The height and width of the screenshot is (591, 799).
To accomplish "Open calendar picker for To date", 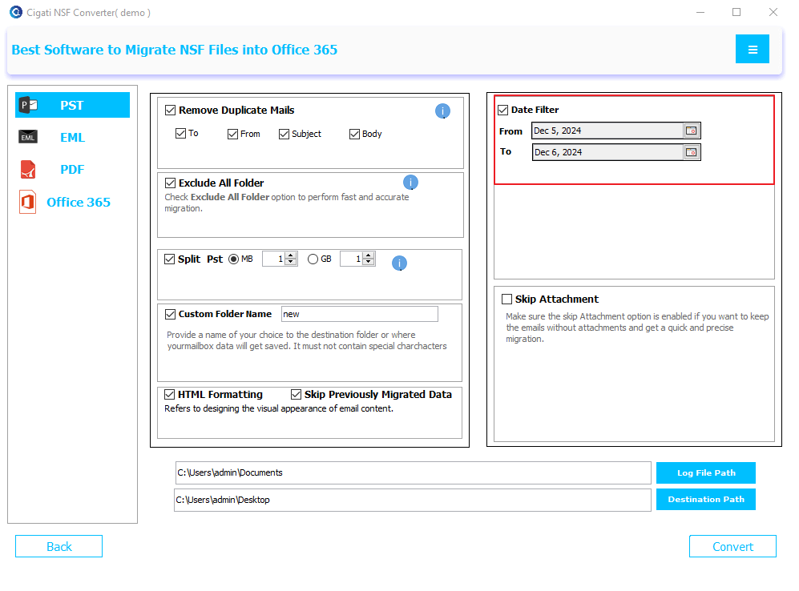I will tap(691, 152).
